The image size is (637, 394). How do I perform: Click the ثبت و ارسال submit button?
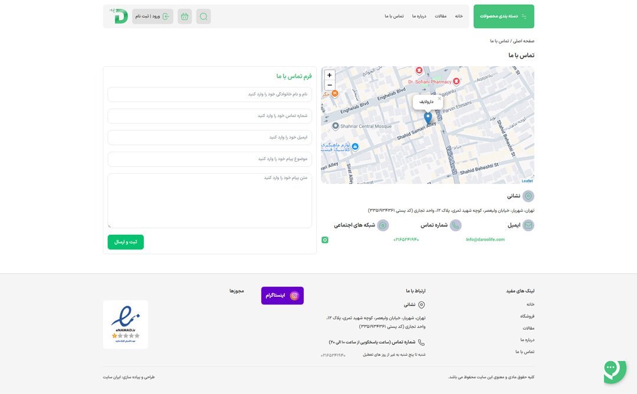[x=126, y=242]
